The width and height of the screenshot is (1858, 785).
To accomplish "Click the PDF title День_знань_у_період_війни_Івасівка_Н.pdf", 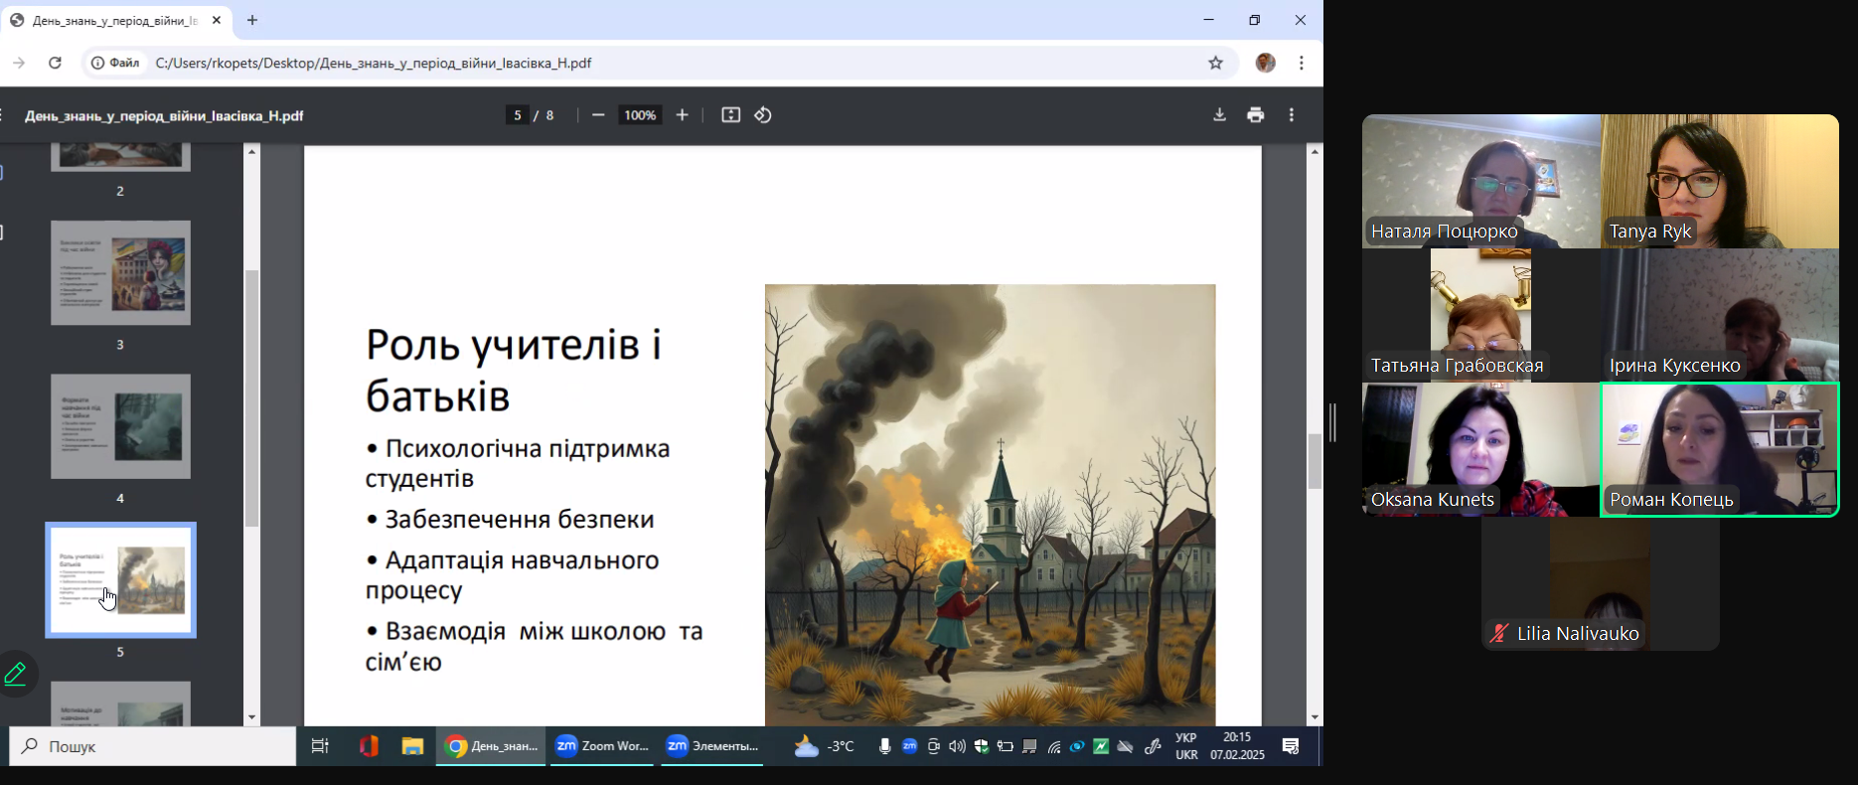I will pos(164,115).
